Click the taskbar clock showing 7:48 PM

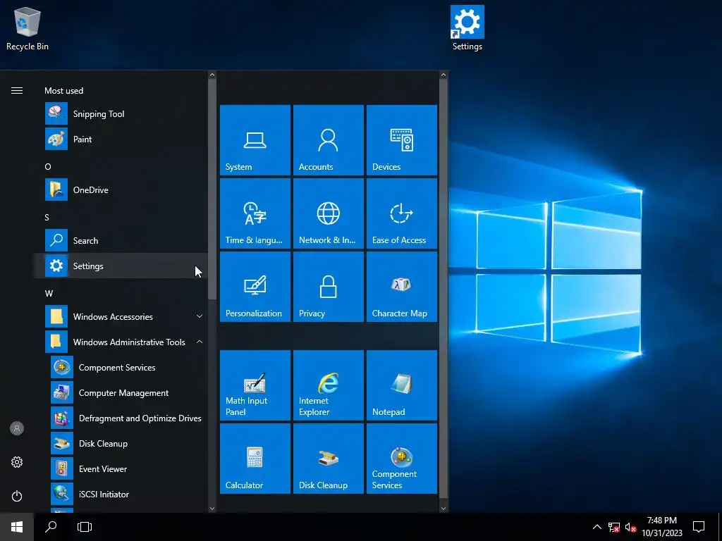coord(661,527)
